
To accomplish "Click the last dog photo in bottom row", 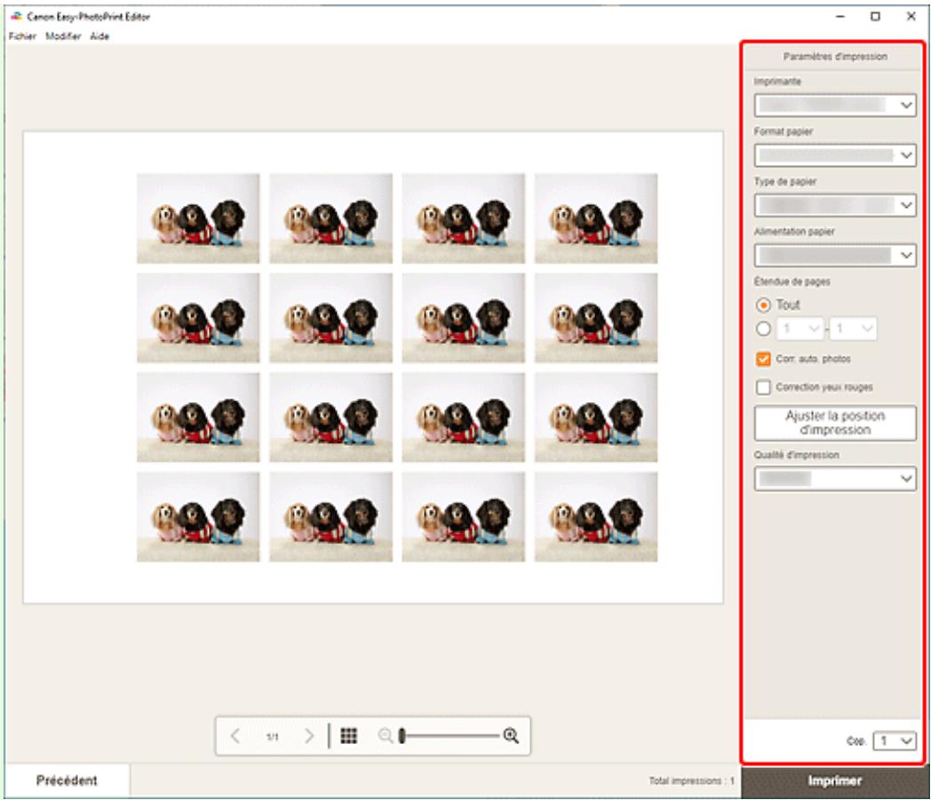I will point(596,517).
